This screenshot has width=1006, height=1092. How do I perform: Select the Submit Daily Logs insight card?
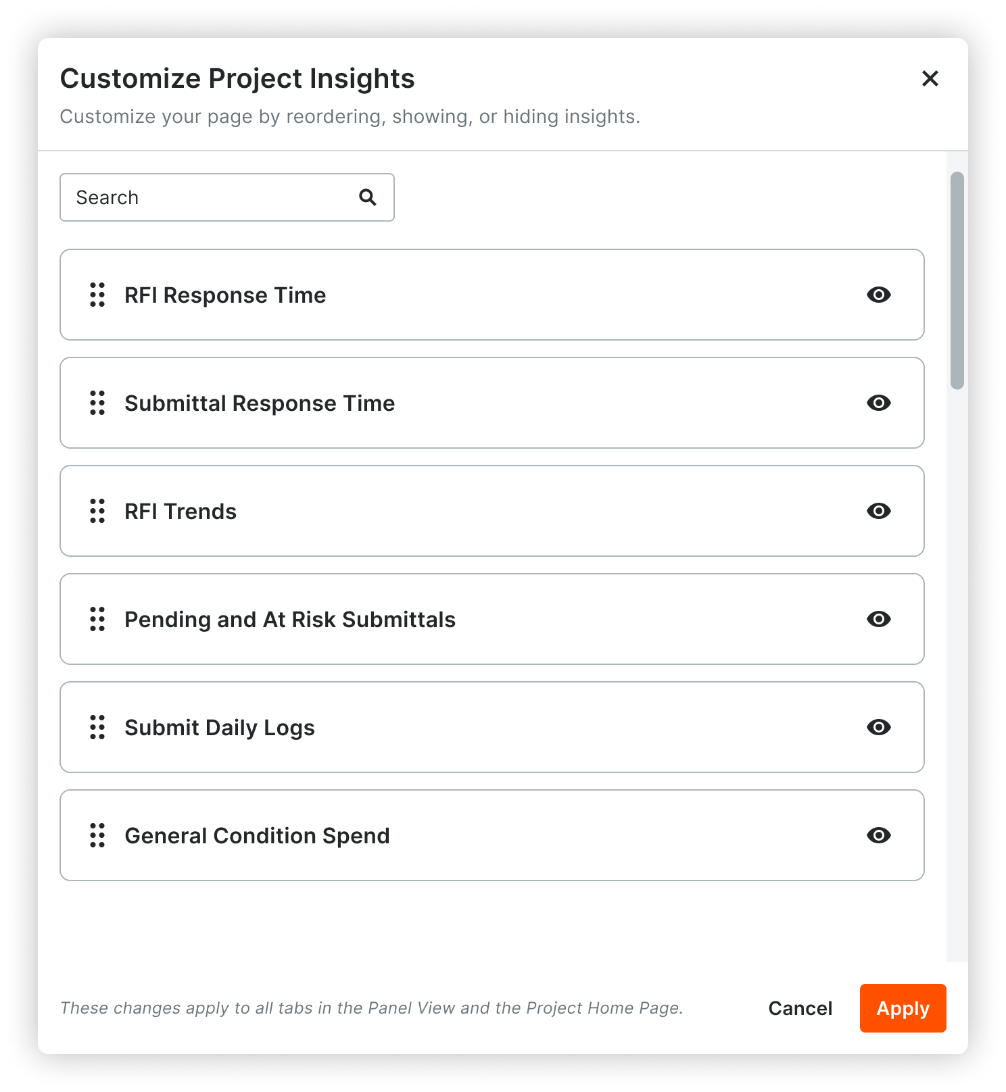(x=473, y=727)
